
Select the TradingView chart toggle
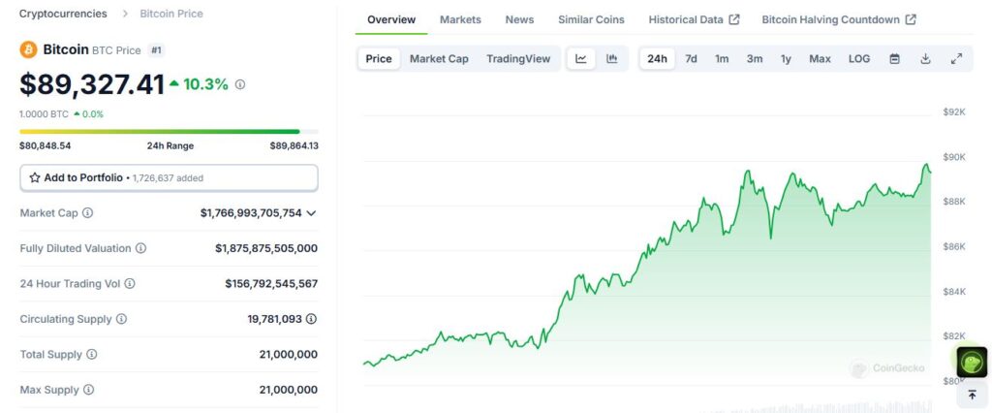click(x=518, y=59)
